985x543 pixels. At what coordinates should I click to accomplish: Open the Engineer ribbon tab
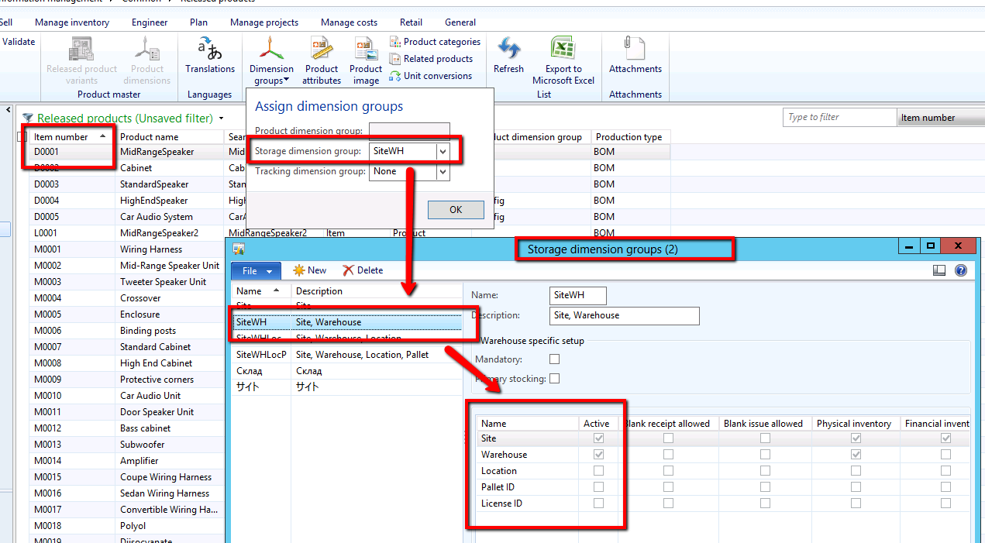(x=149, y=22)
